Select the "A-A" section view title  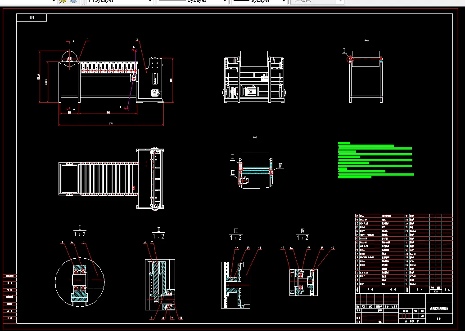point(366,40)
